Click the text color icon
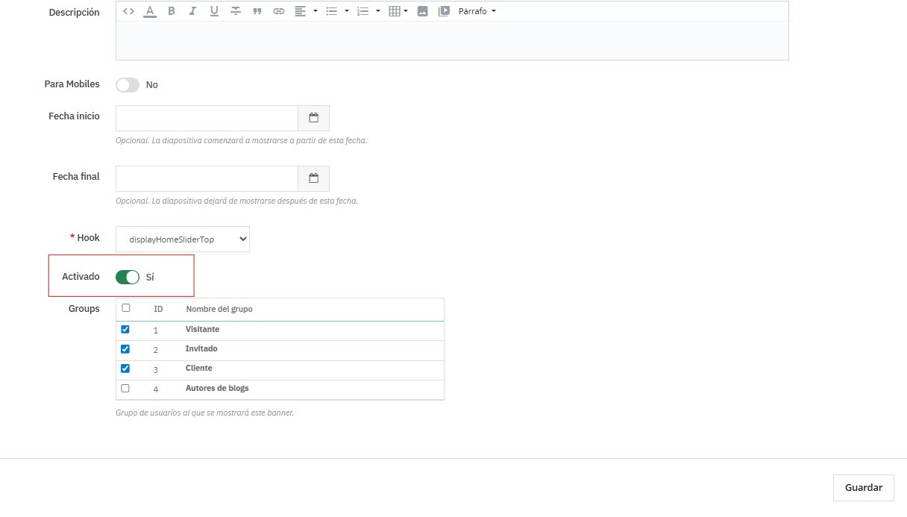This screenshot has width=907, height=517. pos(150,11)
